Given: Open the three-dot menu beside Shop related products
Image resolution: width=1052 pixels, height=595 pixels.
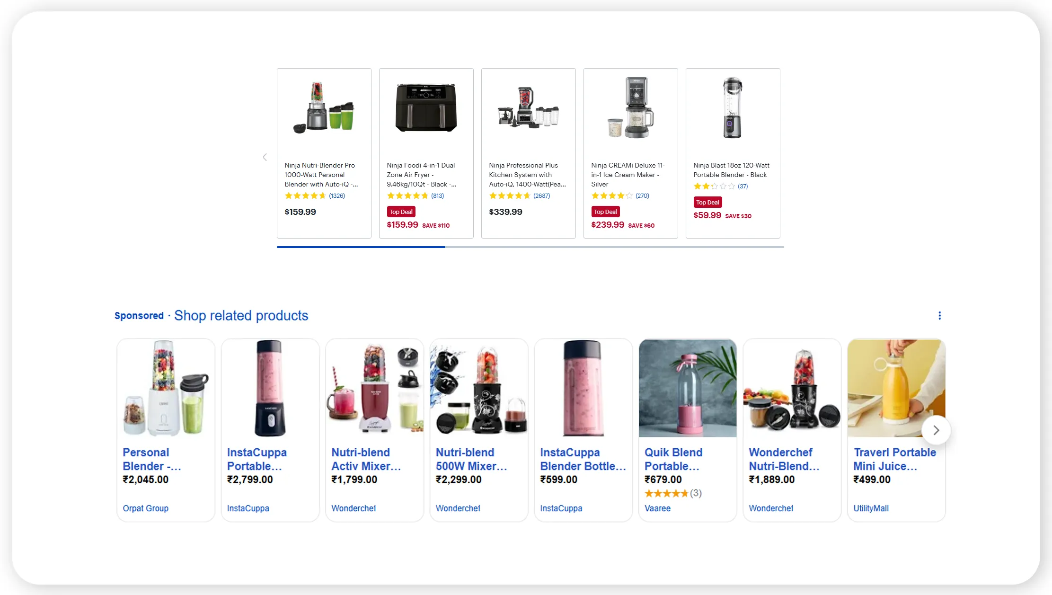Looking at the screenshot, I should click(x=939, y=315).
